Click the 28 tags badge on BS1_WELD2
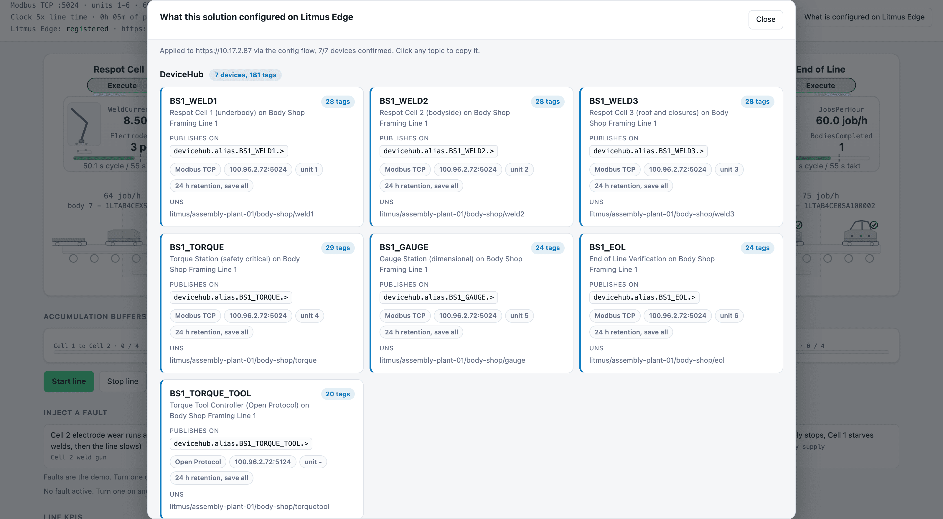 pyautogui.click(x=547, y=101)
